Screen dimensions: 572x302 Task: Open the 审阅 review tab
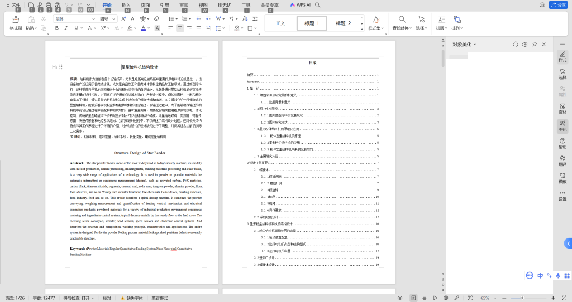[x=184, y=4]
